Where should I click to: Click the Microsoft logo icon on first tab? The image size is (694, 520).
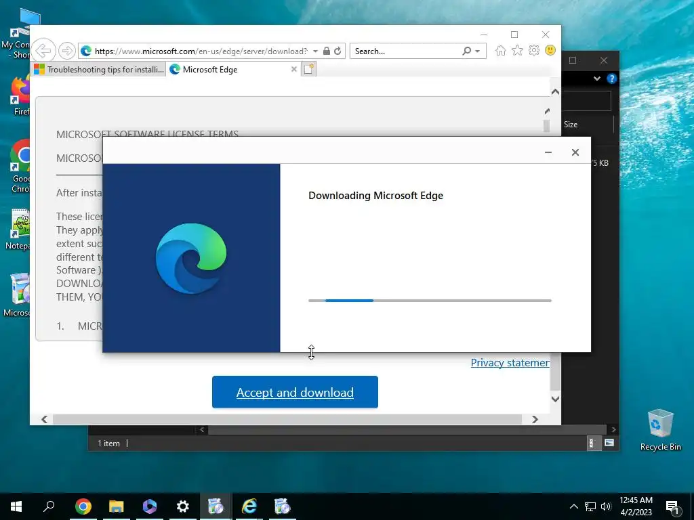click(x=39, y=70)
